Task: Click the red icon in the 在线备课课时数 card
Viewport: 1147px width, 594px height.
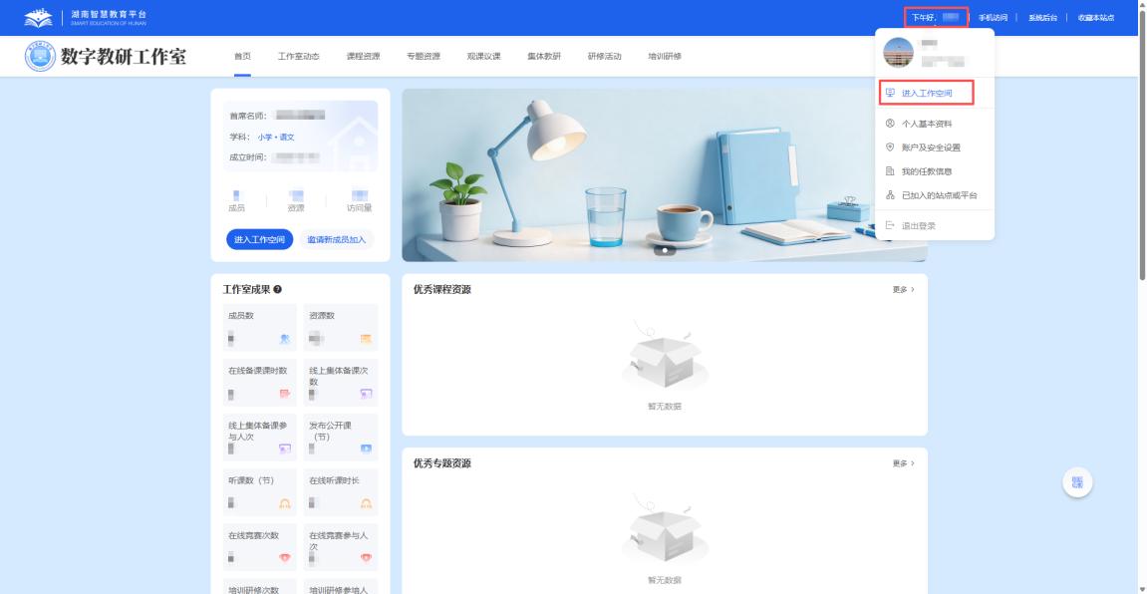Action: click(x=285, y=394)
